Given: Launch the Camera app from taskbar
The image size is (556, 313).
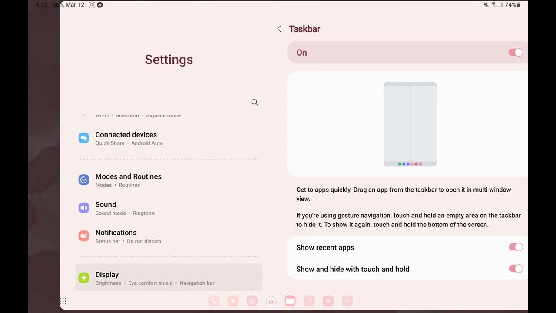Looking at the screenshot, I should [347, 301].
